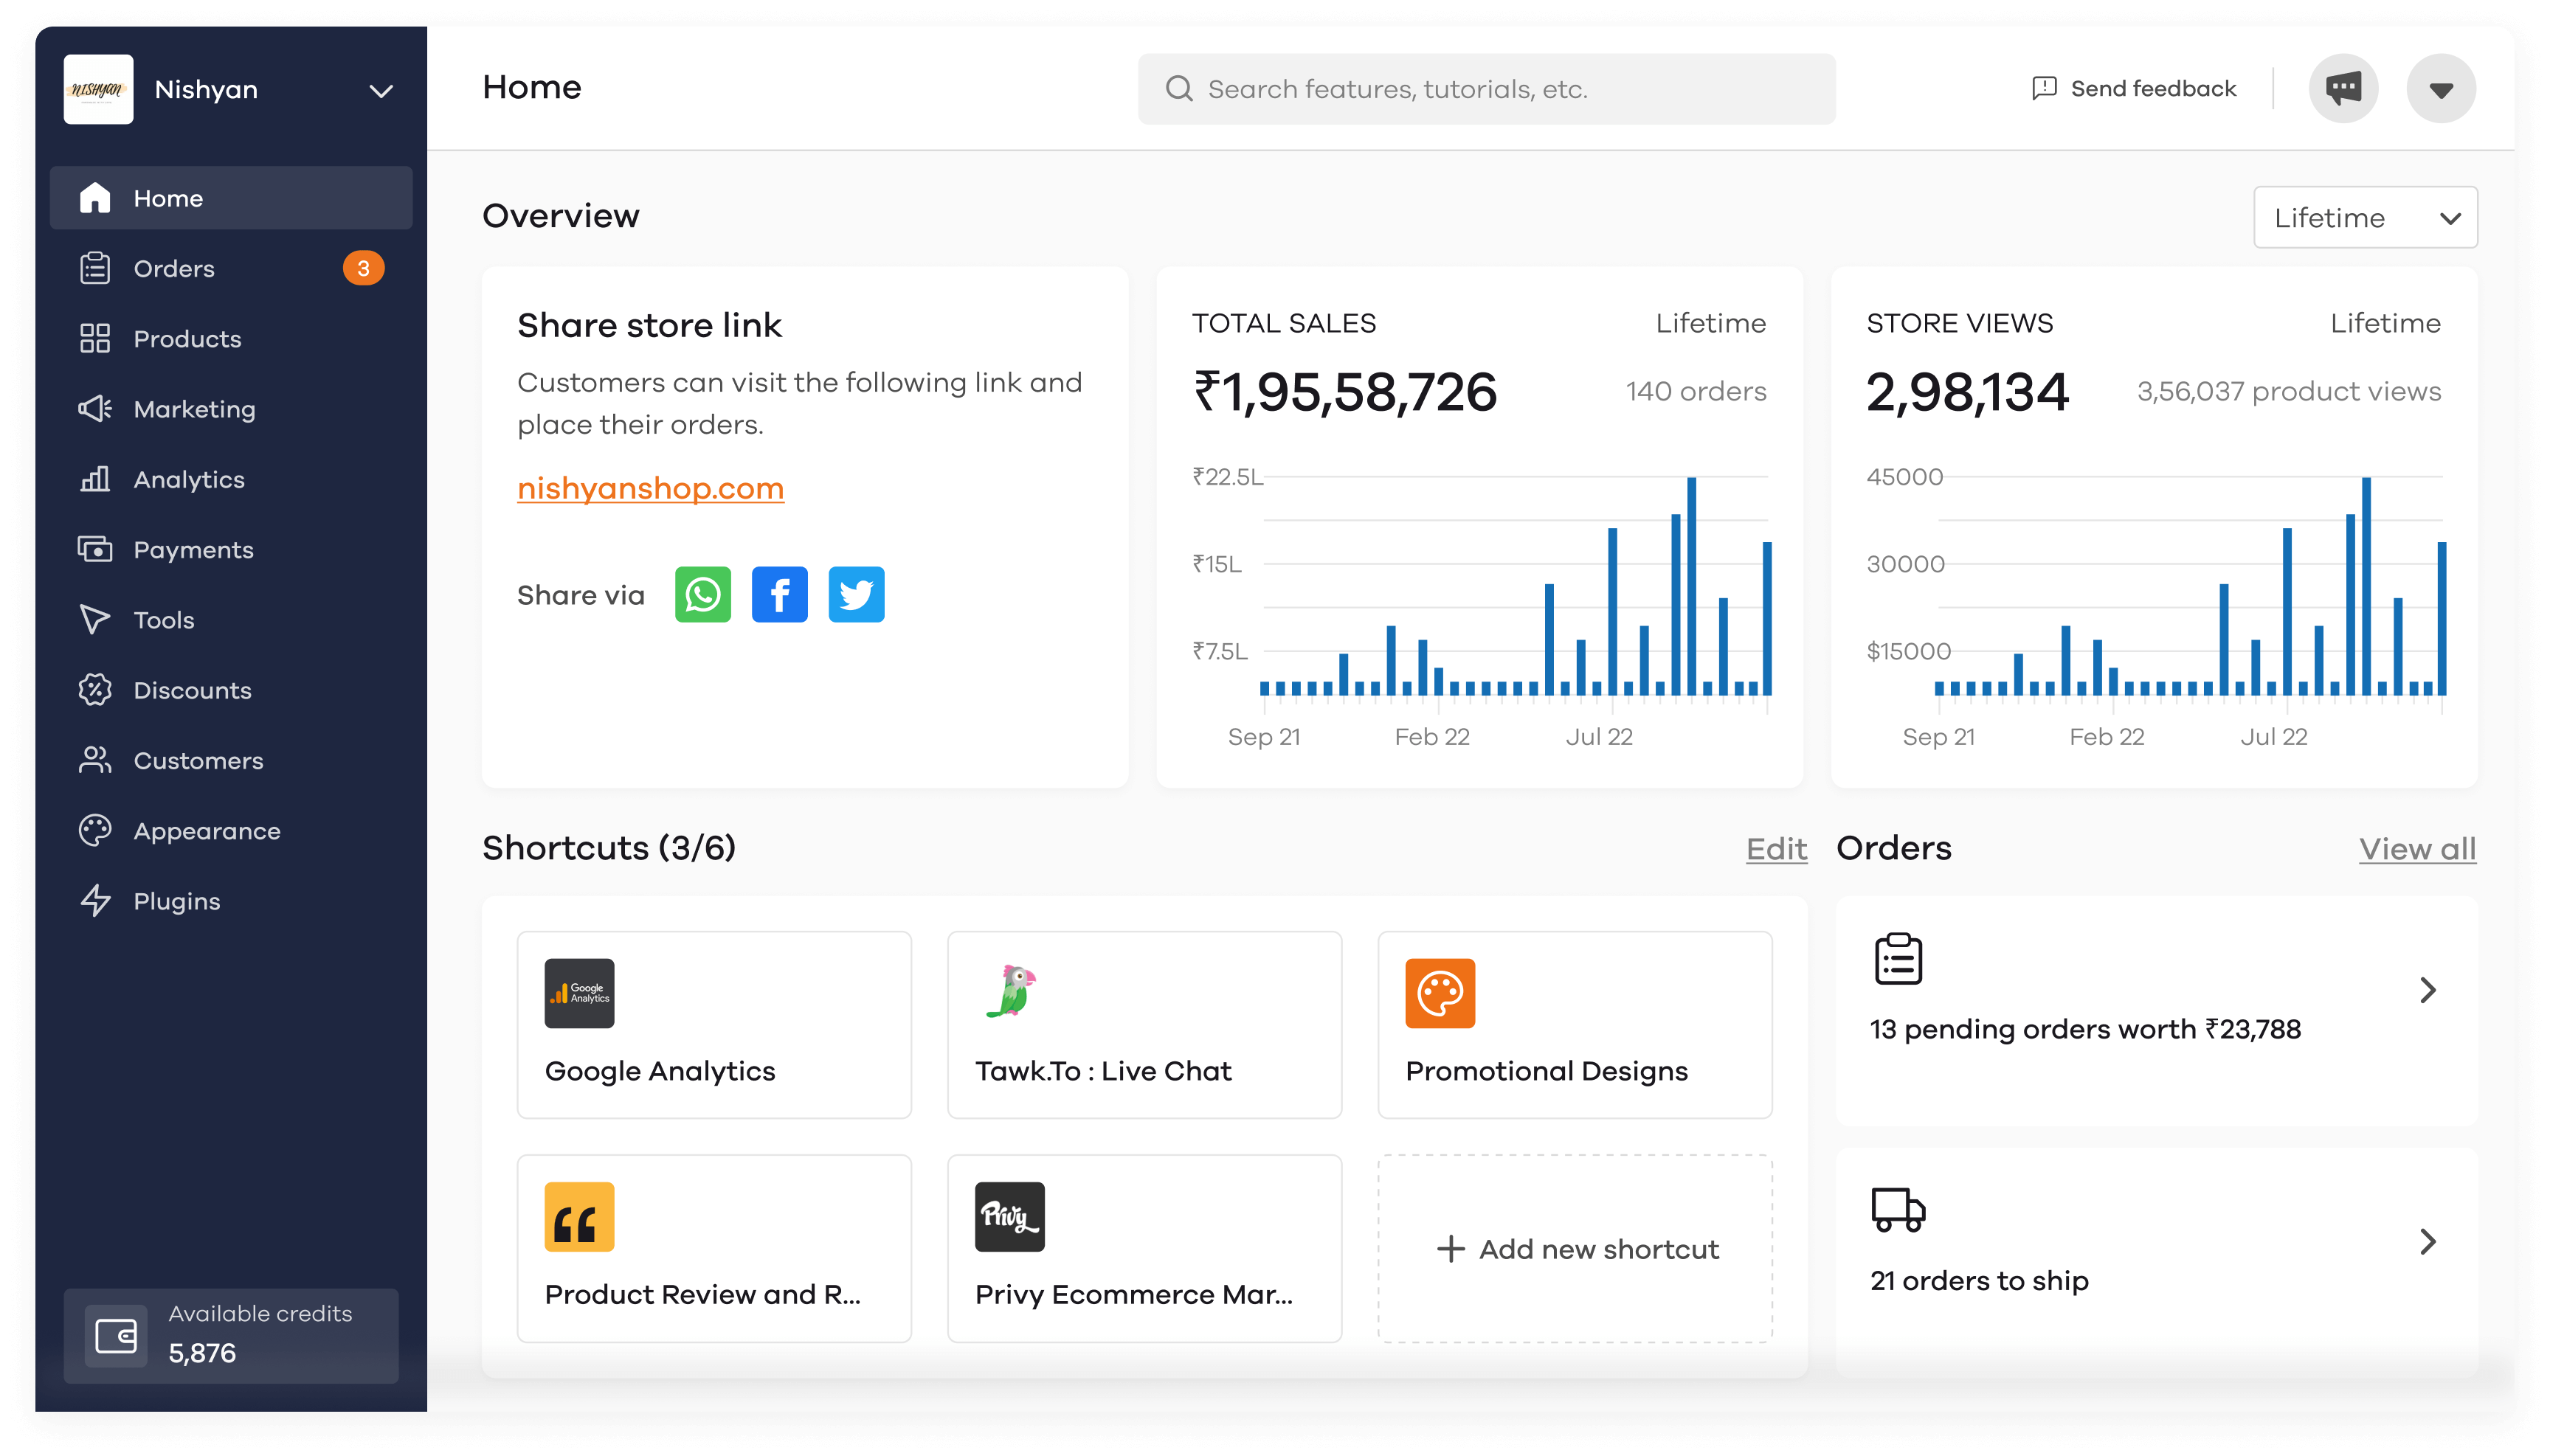The width and height of the screenshot is (2550, 1456).
Task: Open the chat message icon in header
Action: pyautogui.click(x=2342, y=89)
